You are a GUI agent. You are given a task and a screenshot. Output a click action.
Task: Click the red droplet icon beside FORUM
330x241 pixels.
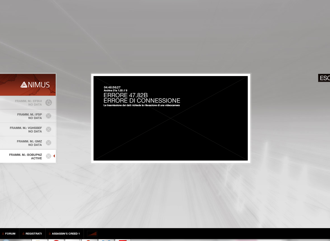(x=3, y=234)
